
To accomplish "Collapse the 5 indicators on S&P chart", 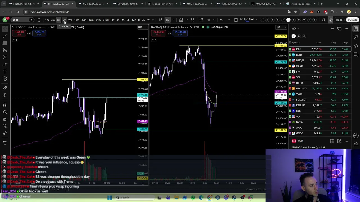I will tap(15, 40).
